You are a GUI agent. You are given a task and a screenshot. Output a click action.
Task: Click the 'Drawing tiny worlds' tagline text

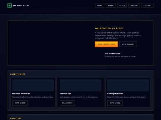[120, 56]
